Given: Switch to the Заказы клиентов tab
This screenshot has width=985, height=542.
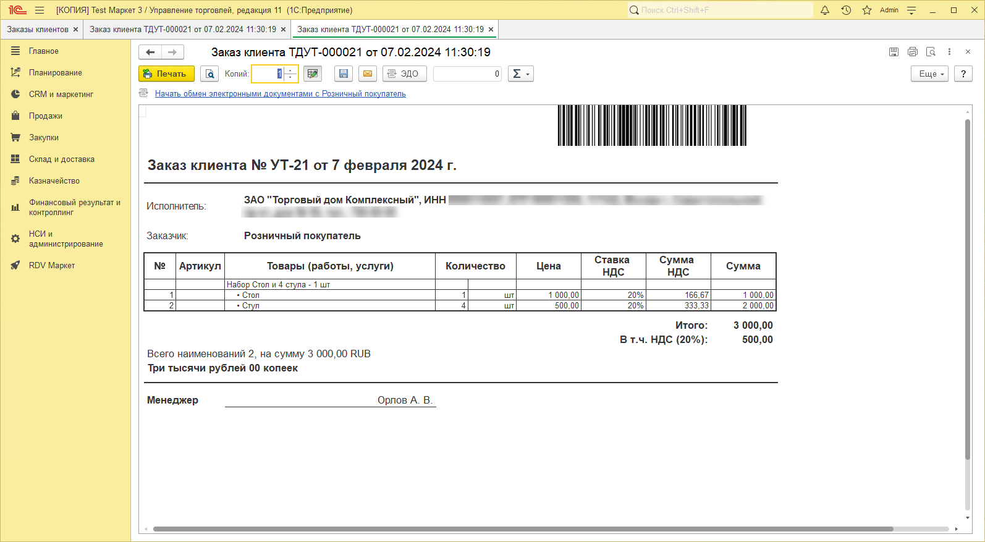Looking at the screenshot, I should [x=38, y=30].
